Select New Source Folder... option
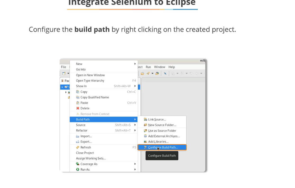Image resolution: width=295 pixels, height=188 pixels. coord(162,125)
